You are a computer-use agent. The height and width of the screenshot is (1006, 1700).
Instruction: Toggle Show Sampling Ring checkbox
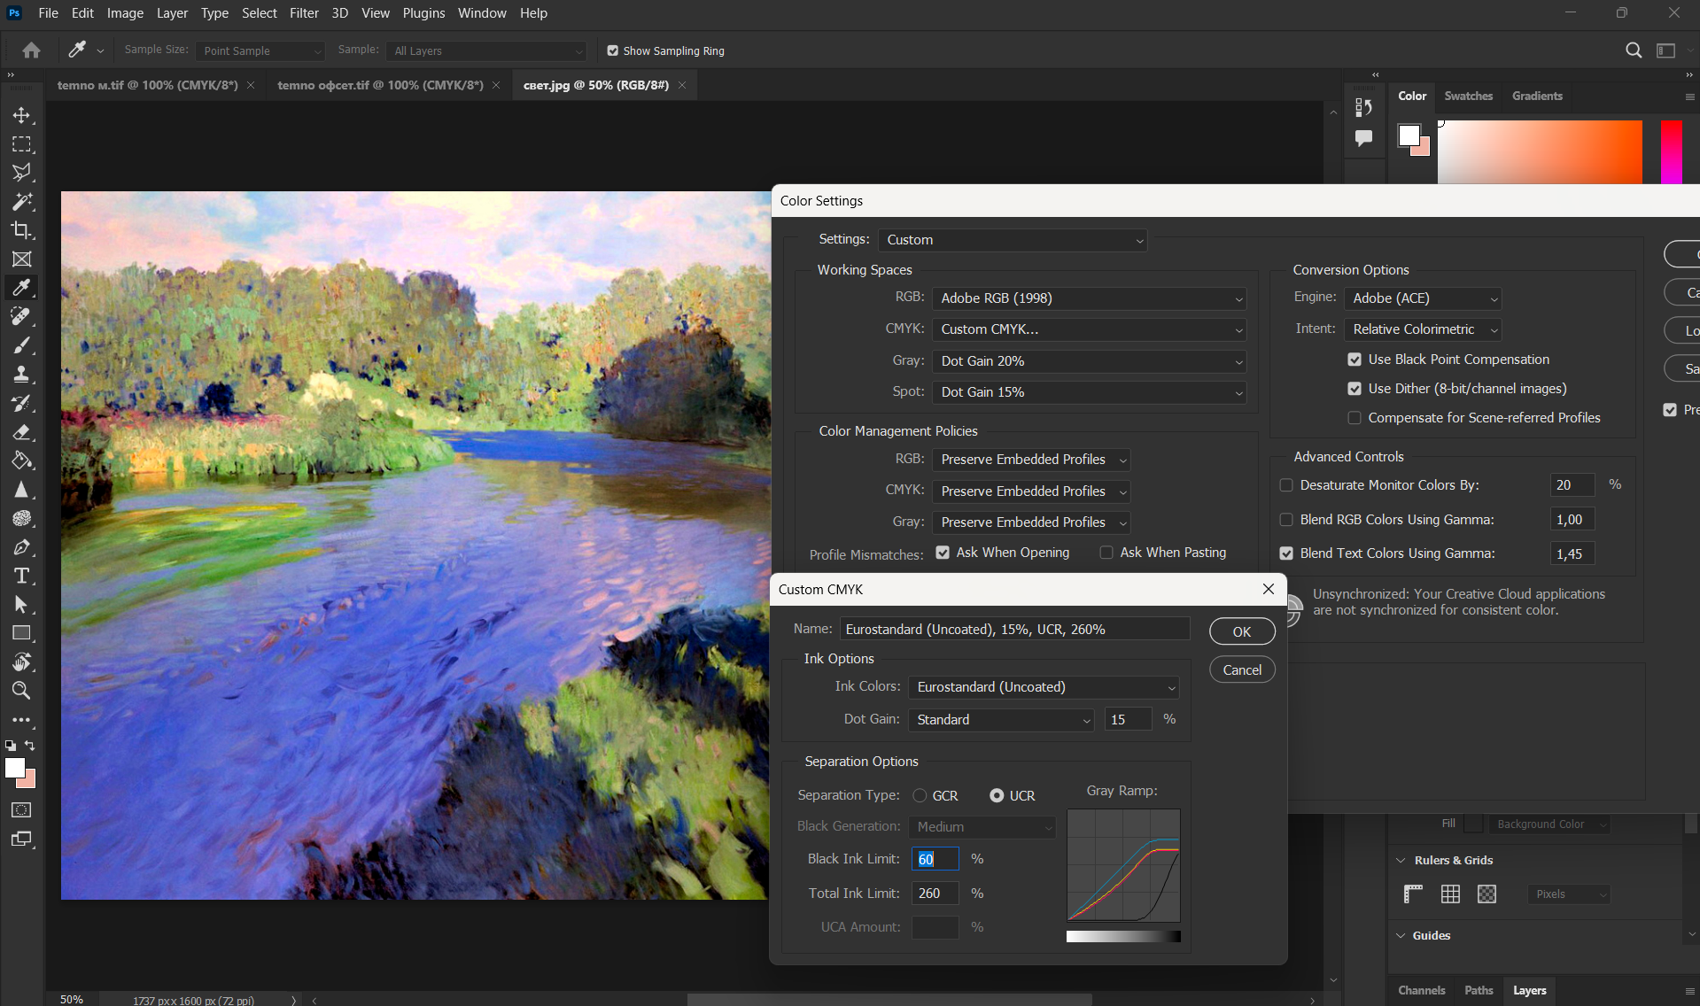(612, 50)
